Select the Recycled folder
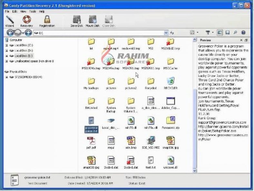Screen dimensions: 254x191 [151, 83]
